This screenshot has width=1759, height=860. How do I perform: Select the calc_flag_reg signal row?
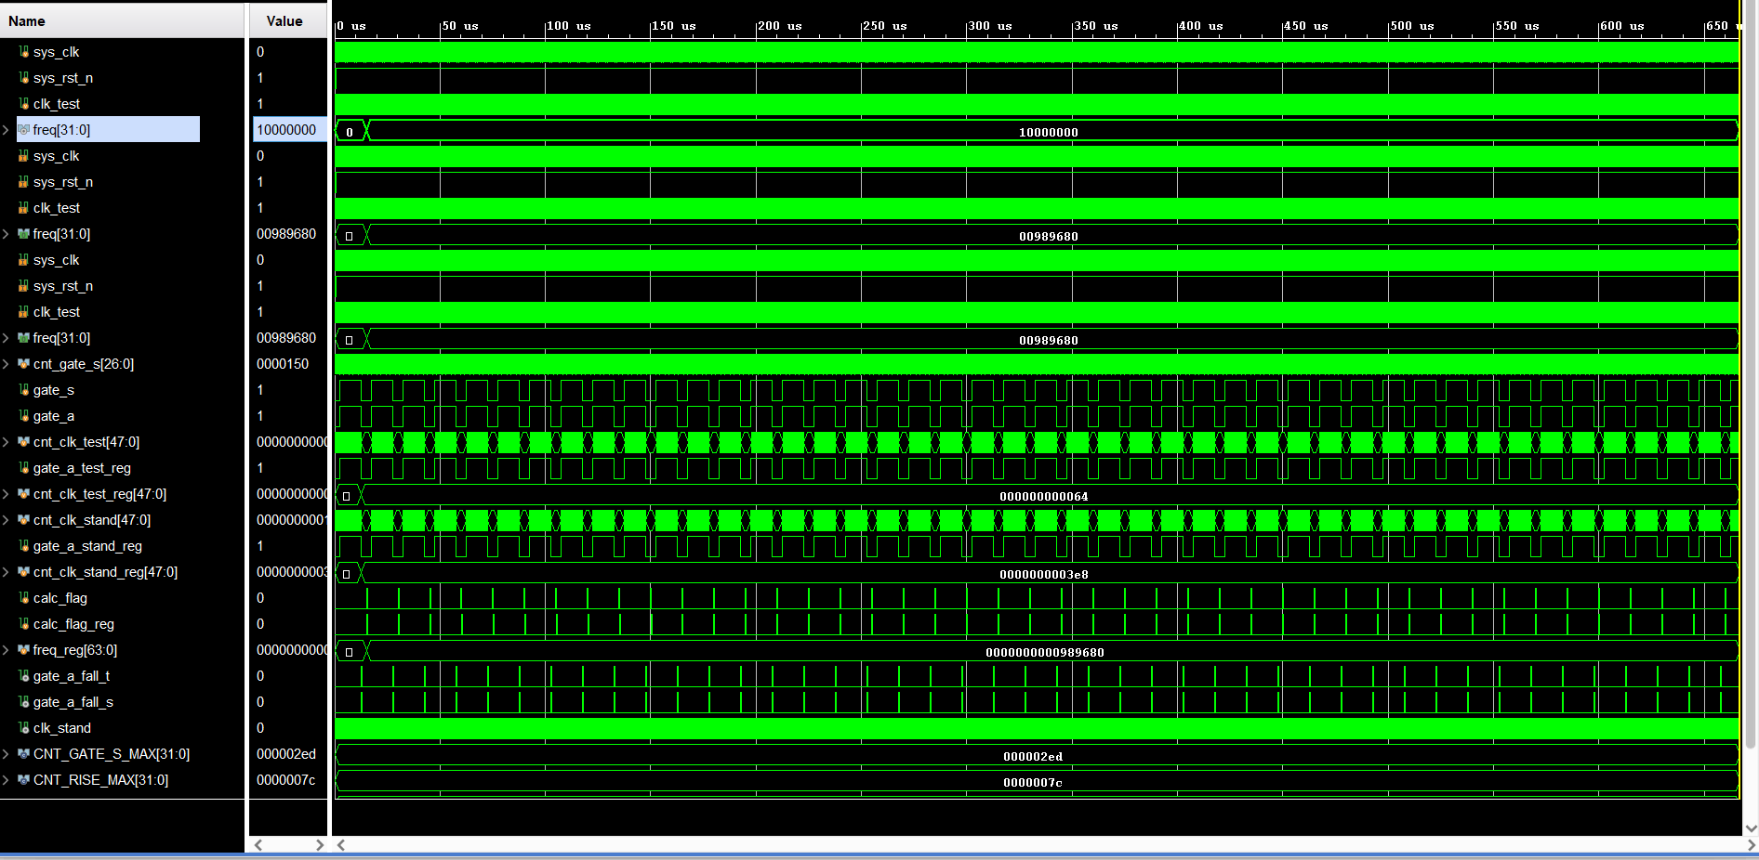tap(73, 624)
